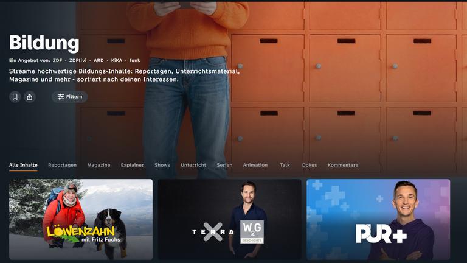Click the share icon
The image size is (467, 263).
[30, 97]
